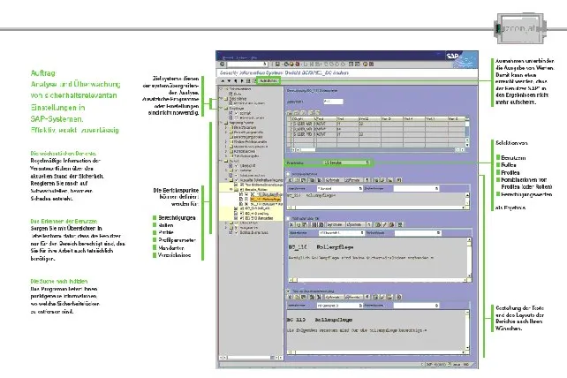Open the command field history dropdown arrow
567x378 pixels.
265,64
